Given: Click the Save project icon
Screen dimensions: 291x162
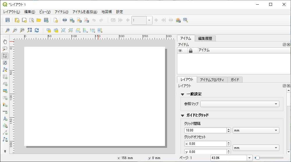Looking at the screenshot, I should point(8,20).
